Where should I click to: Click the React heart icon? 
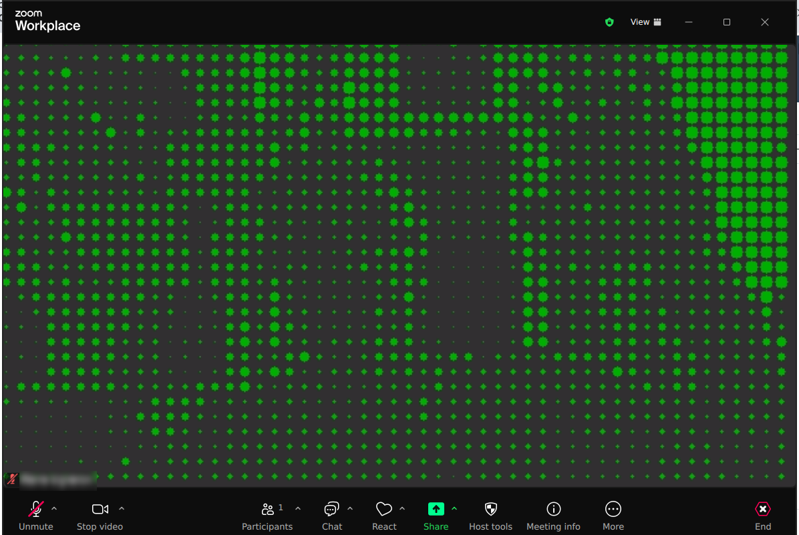tap(383, 510)
